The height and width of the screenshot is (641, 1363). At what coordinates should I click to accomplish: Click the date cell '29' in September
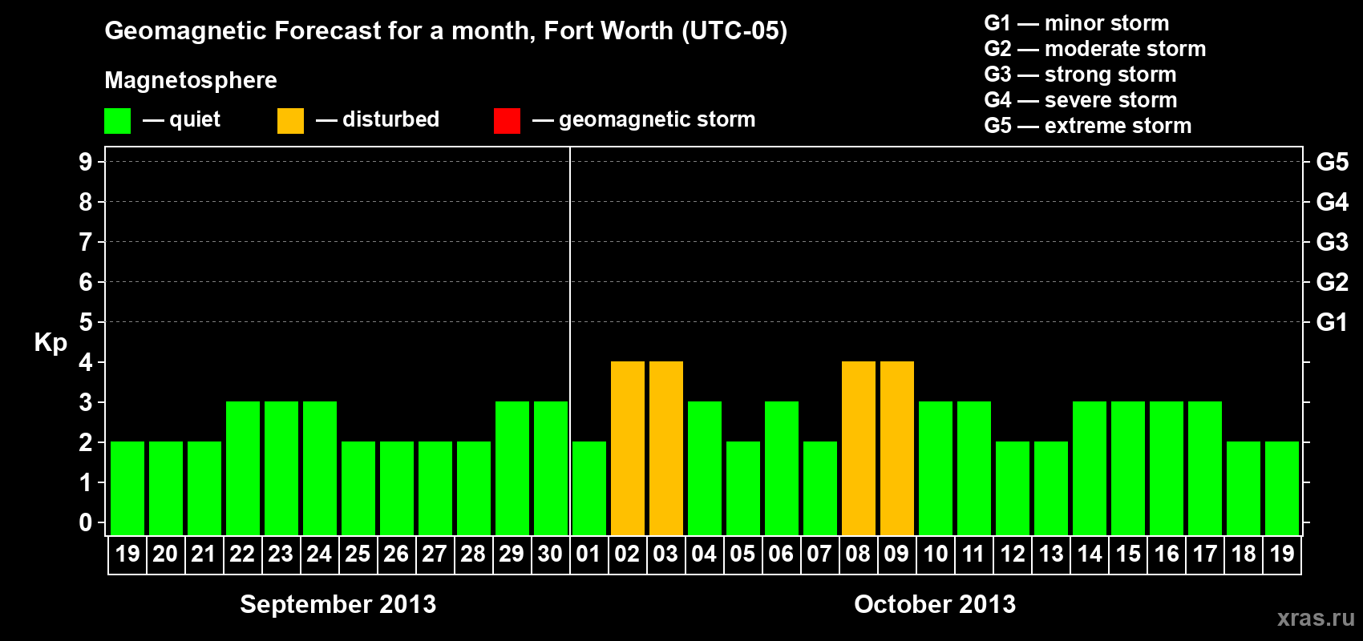pos(512,554)
